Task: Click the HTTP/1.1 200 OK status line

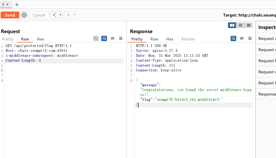Action: (151, 46)
